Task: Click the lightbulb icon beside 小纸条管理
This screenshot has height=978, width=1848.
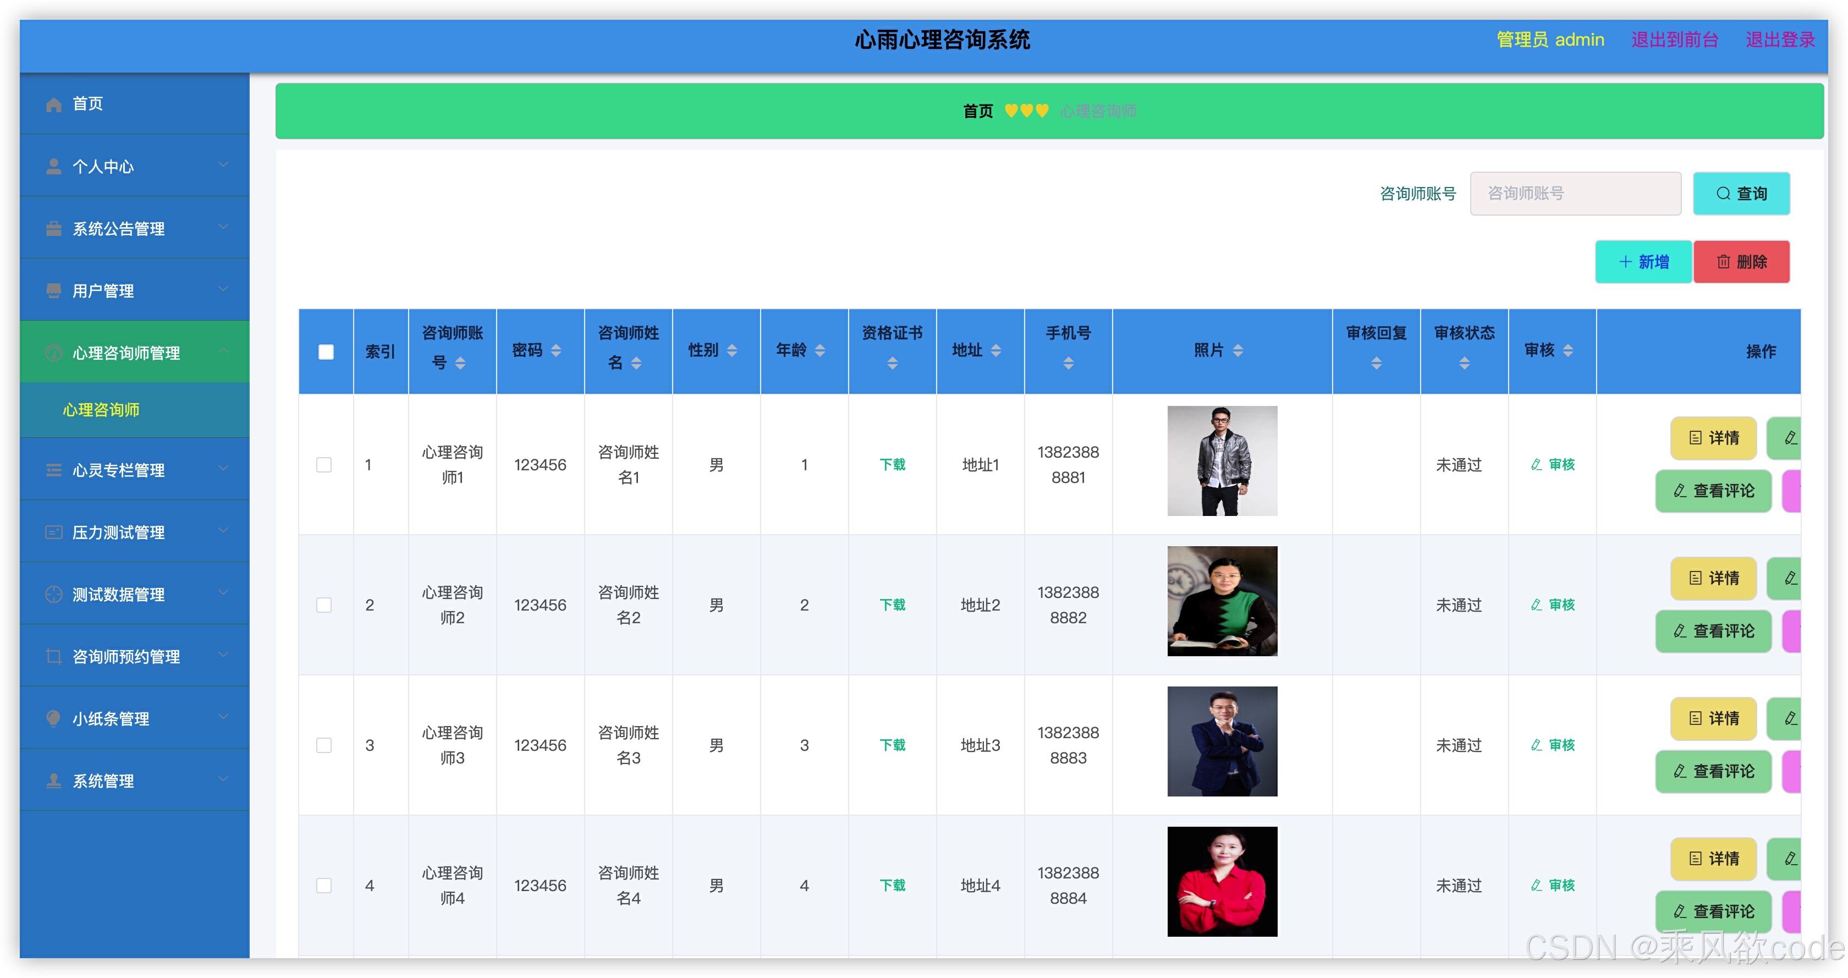Action: 54,718
